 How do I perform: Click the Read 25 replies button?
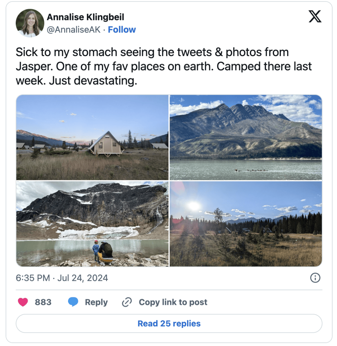(169, 324)
